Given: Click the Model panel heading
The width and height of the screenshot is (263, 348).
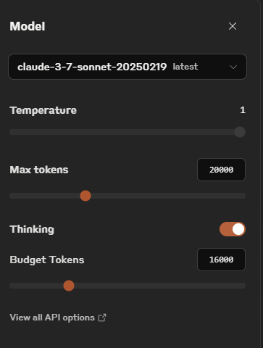Looking at the screenshot, I should pos(28,26).
